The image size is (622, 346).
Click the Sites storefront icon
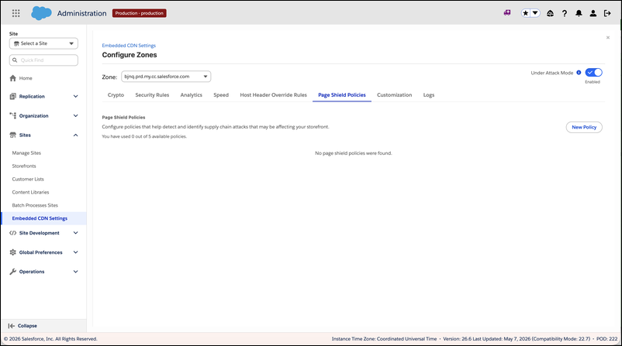pyautogui.click(x=12, y=135)
